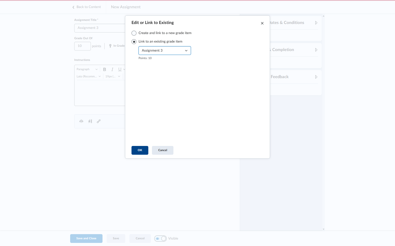Expand the Feedback panel
Screen dimensions: 395x246
click(316, 77)
